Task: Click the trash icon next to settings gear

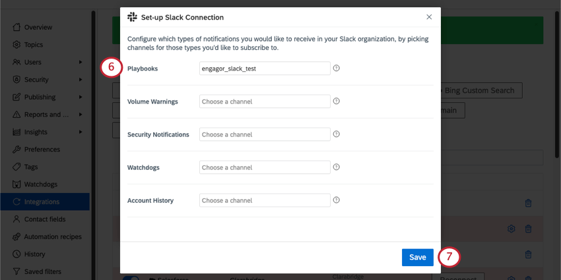Action: coord(528,229)
